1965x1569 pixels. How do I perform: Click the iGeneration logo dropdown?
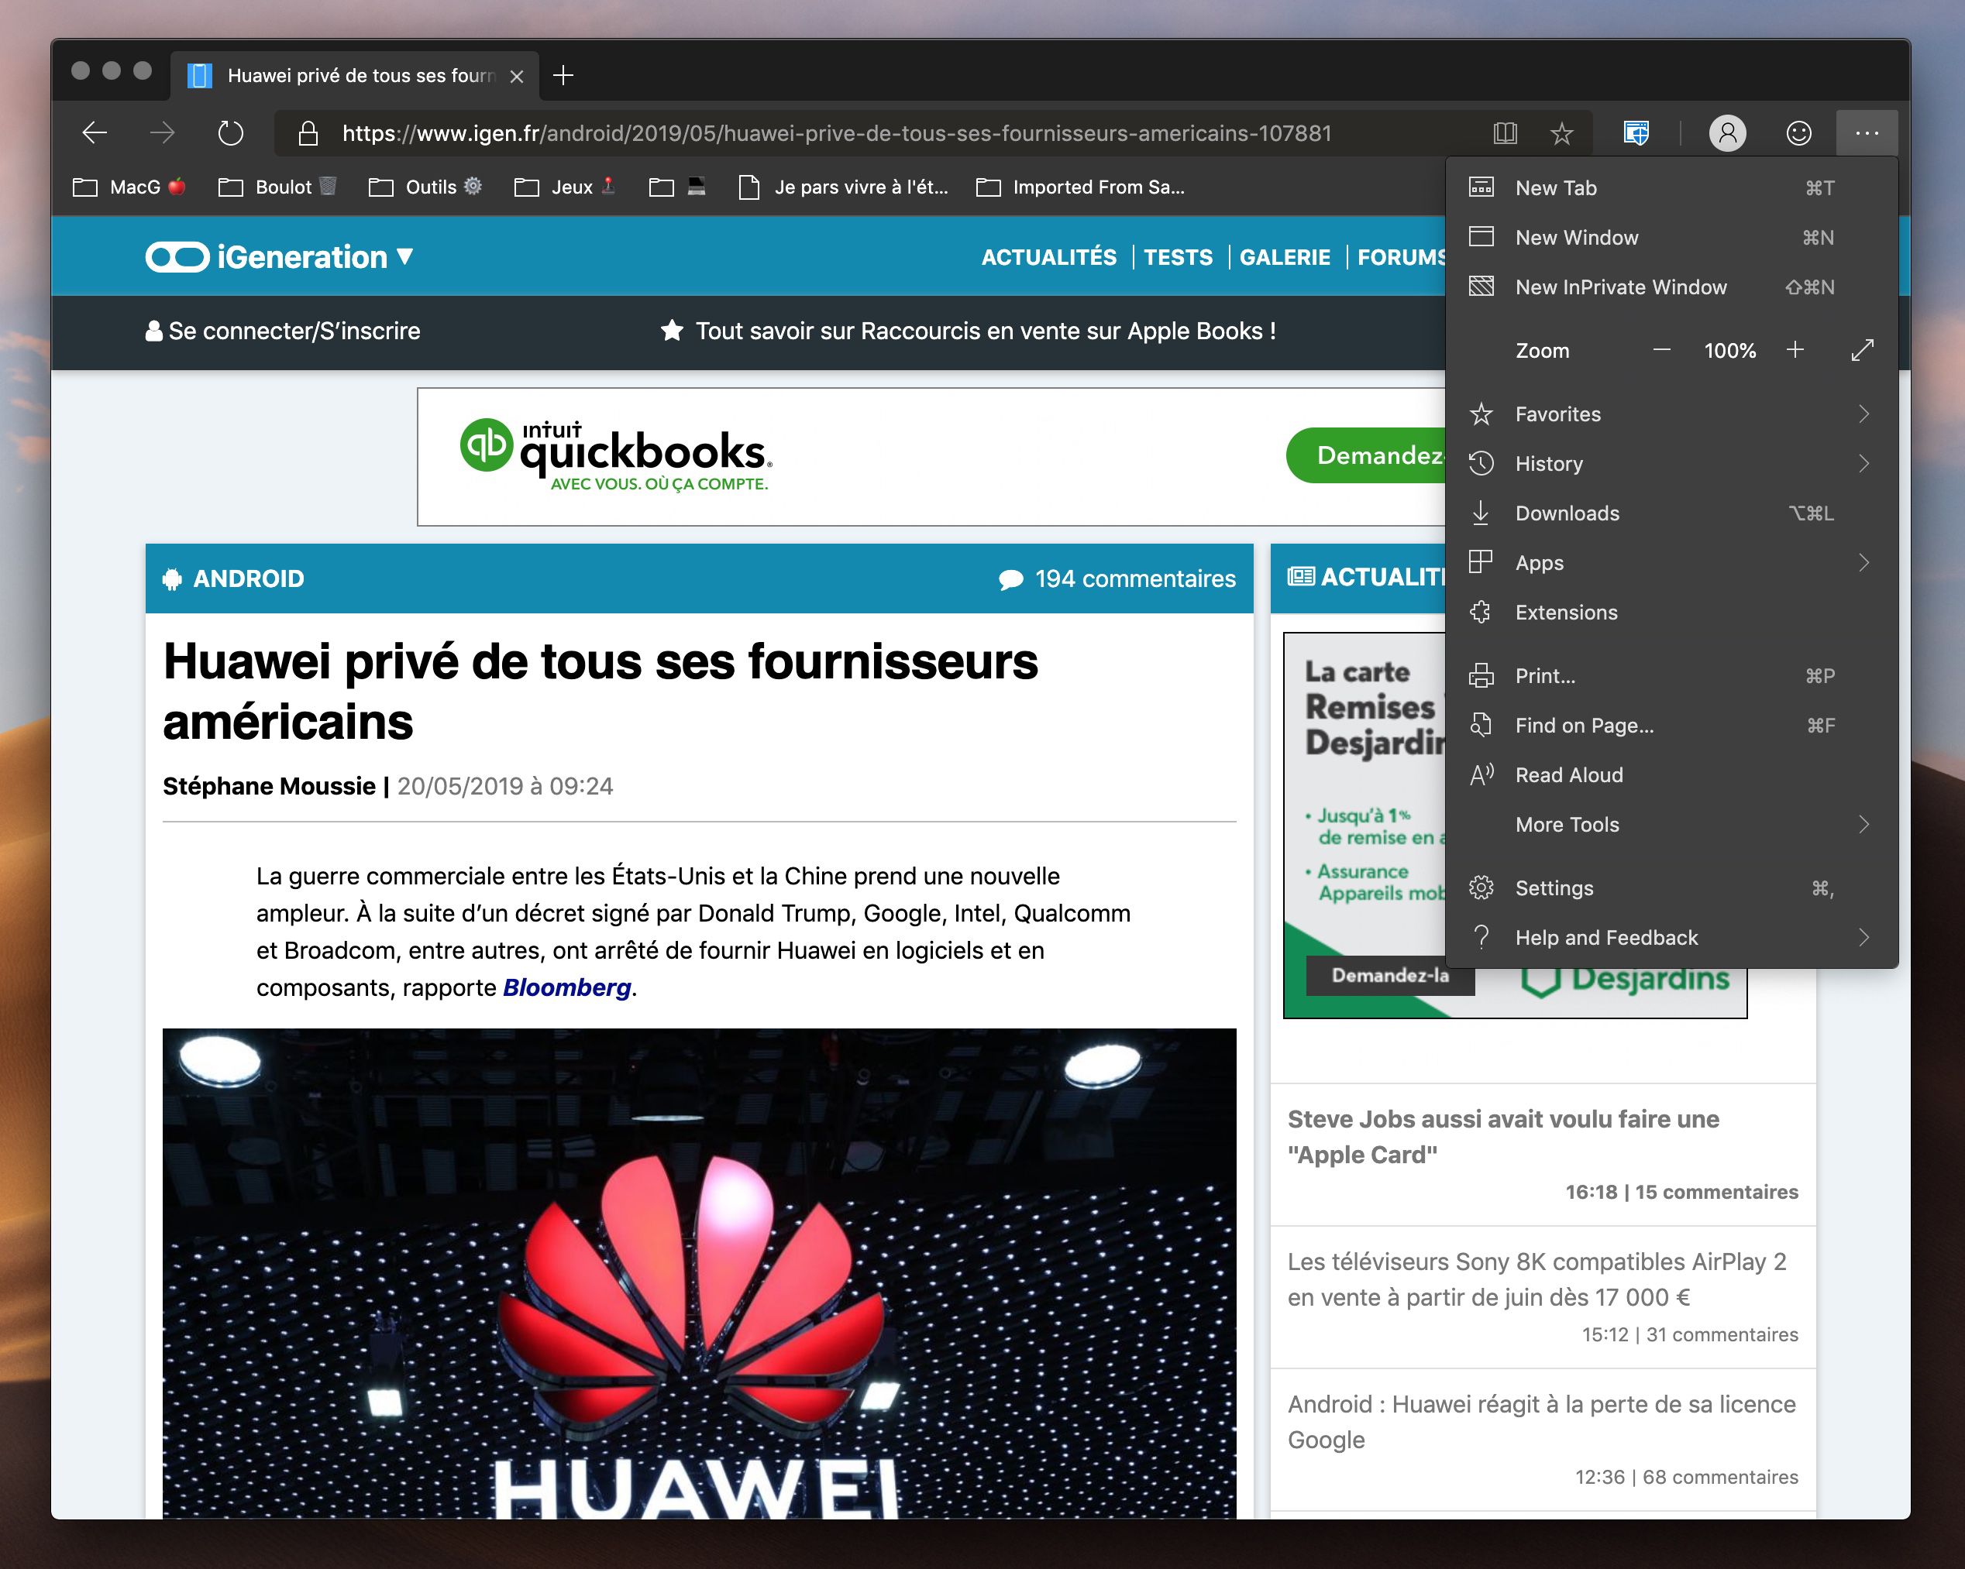coord(279,257)
